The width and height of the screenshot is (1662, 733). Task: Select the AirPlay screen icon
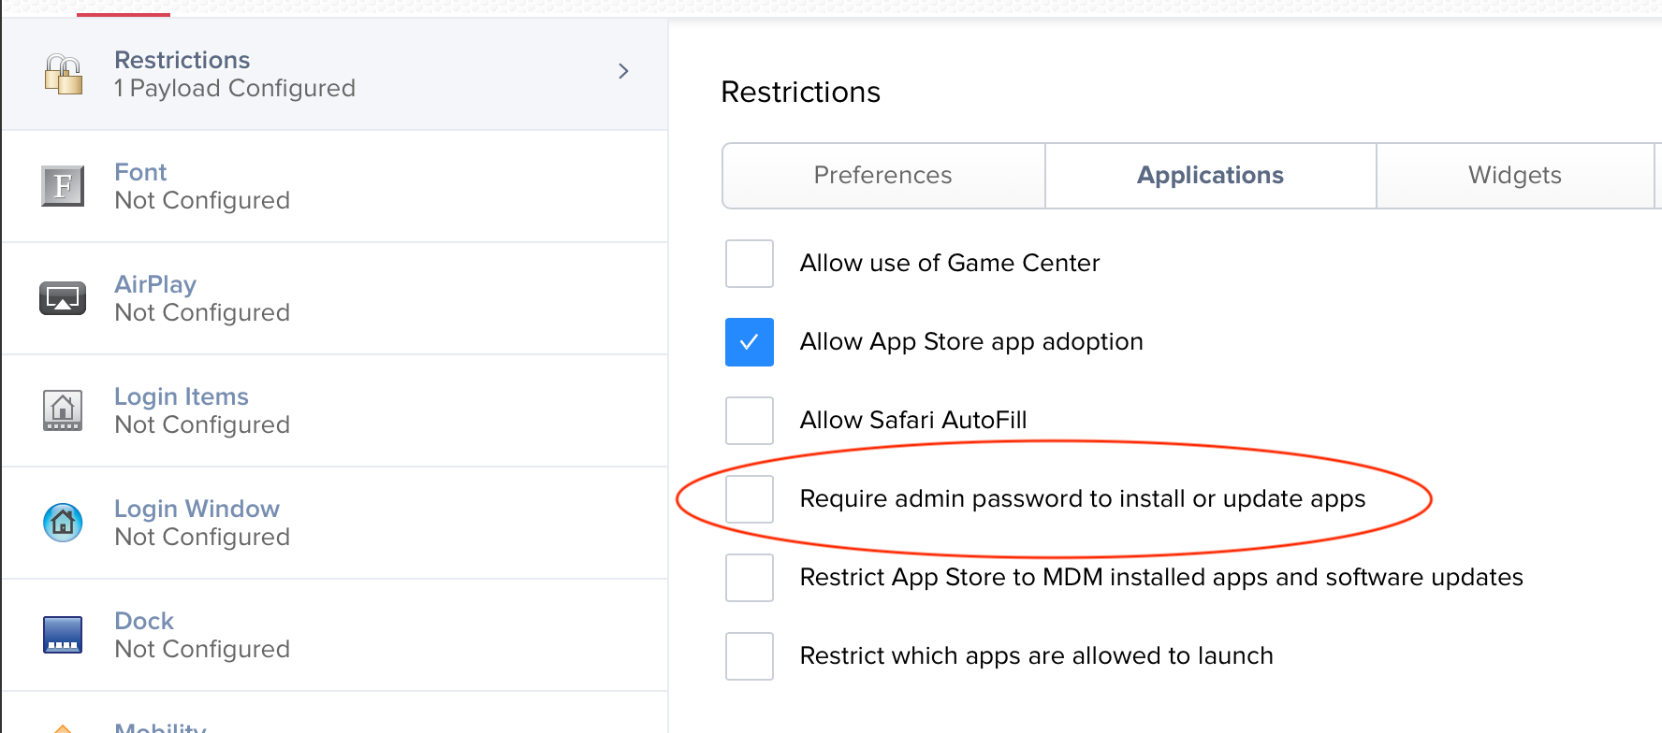click(63, 298)
